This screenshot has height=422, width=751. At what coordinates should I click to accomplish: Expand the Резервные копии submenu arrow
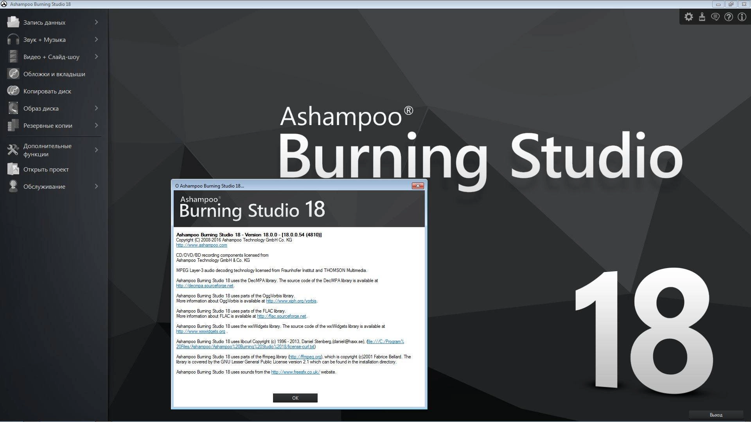[96, 125]
